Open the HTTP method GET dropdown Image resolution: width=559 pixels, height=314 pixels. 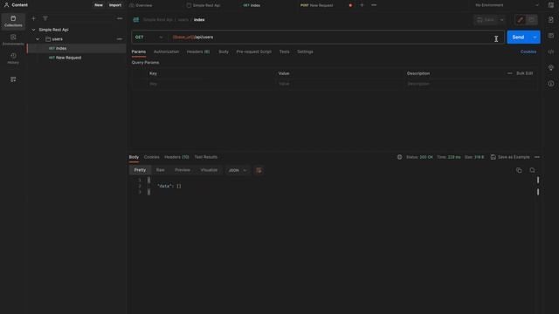[x=149, y=37]
